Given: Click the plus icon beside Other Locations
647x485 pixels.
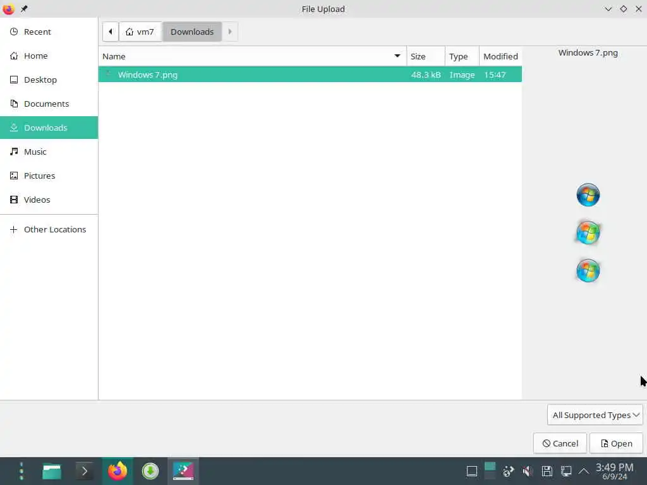Looking at the screenshot, I should tap(14, 229).
